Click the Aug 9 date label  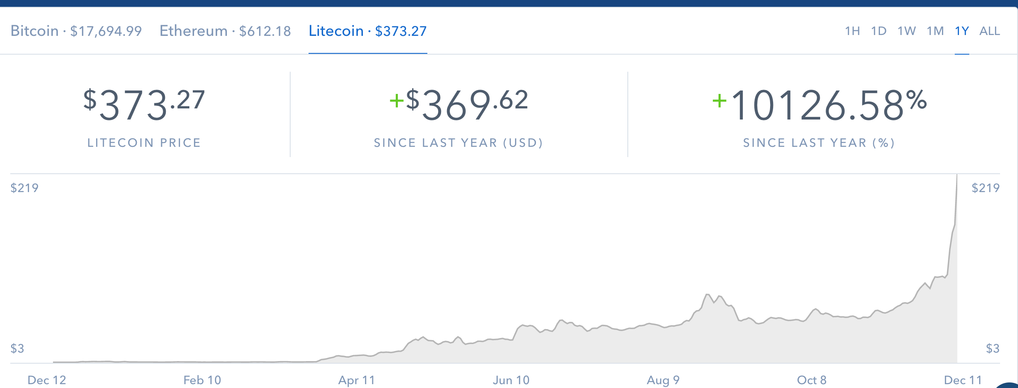[x=663, y=380]
